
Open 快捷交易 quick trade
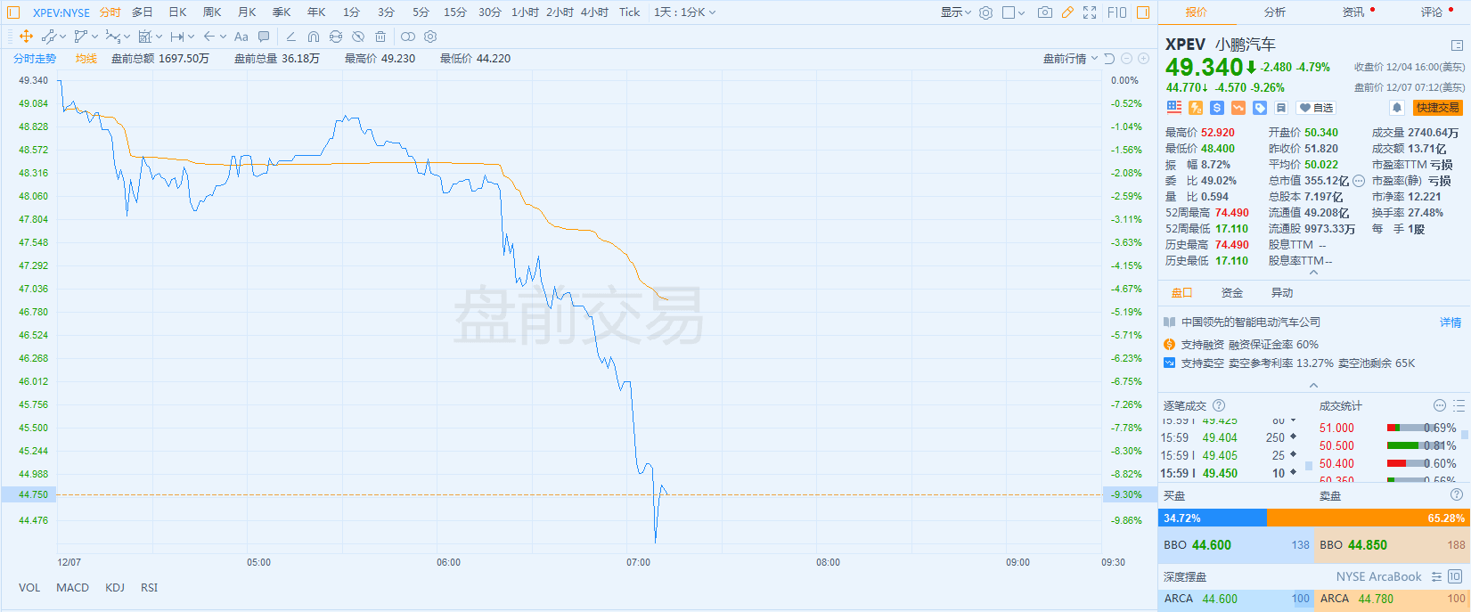coord(1437,108)
